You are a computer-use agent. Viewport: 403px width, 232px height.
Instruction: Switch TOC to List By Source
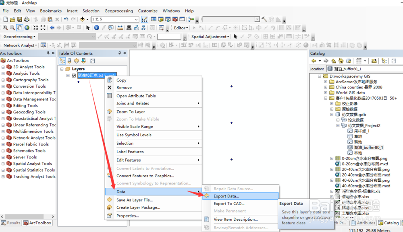pyautogui.click(x=69, y=61)
